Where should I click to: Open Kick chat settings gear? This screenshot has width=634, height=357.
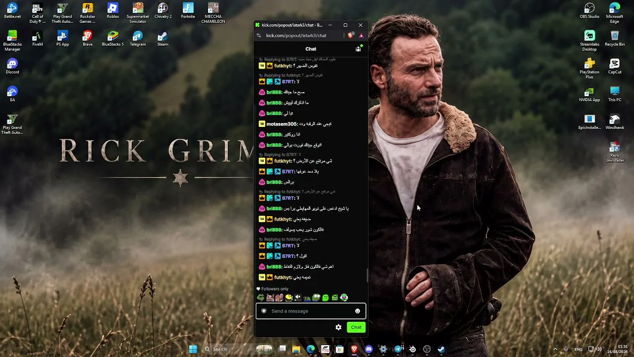click(x=338, y=327)
